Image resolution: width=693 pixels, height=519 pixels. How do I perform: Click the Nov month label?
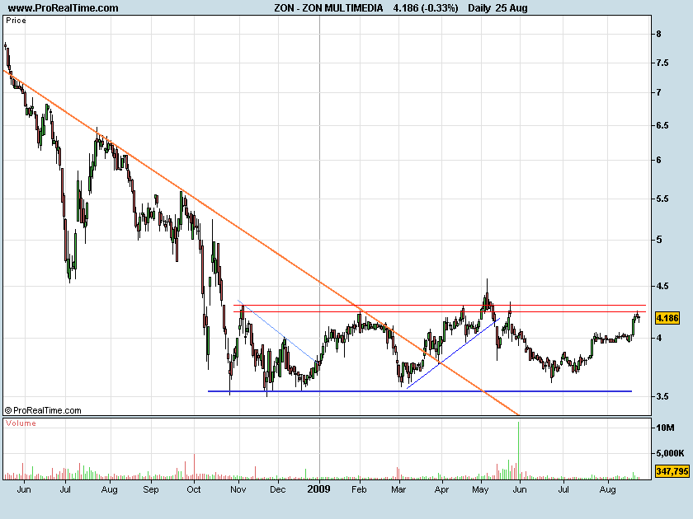click(x=238, y=489)
